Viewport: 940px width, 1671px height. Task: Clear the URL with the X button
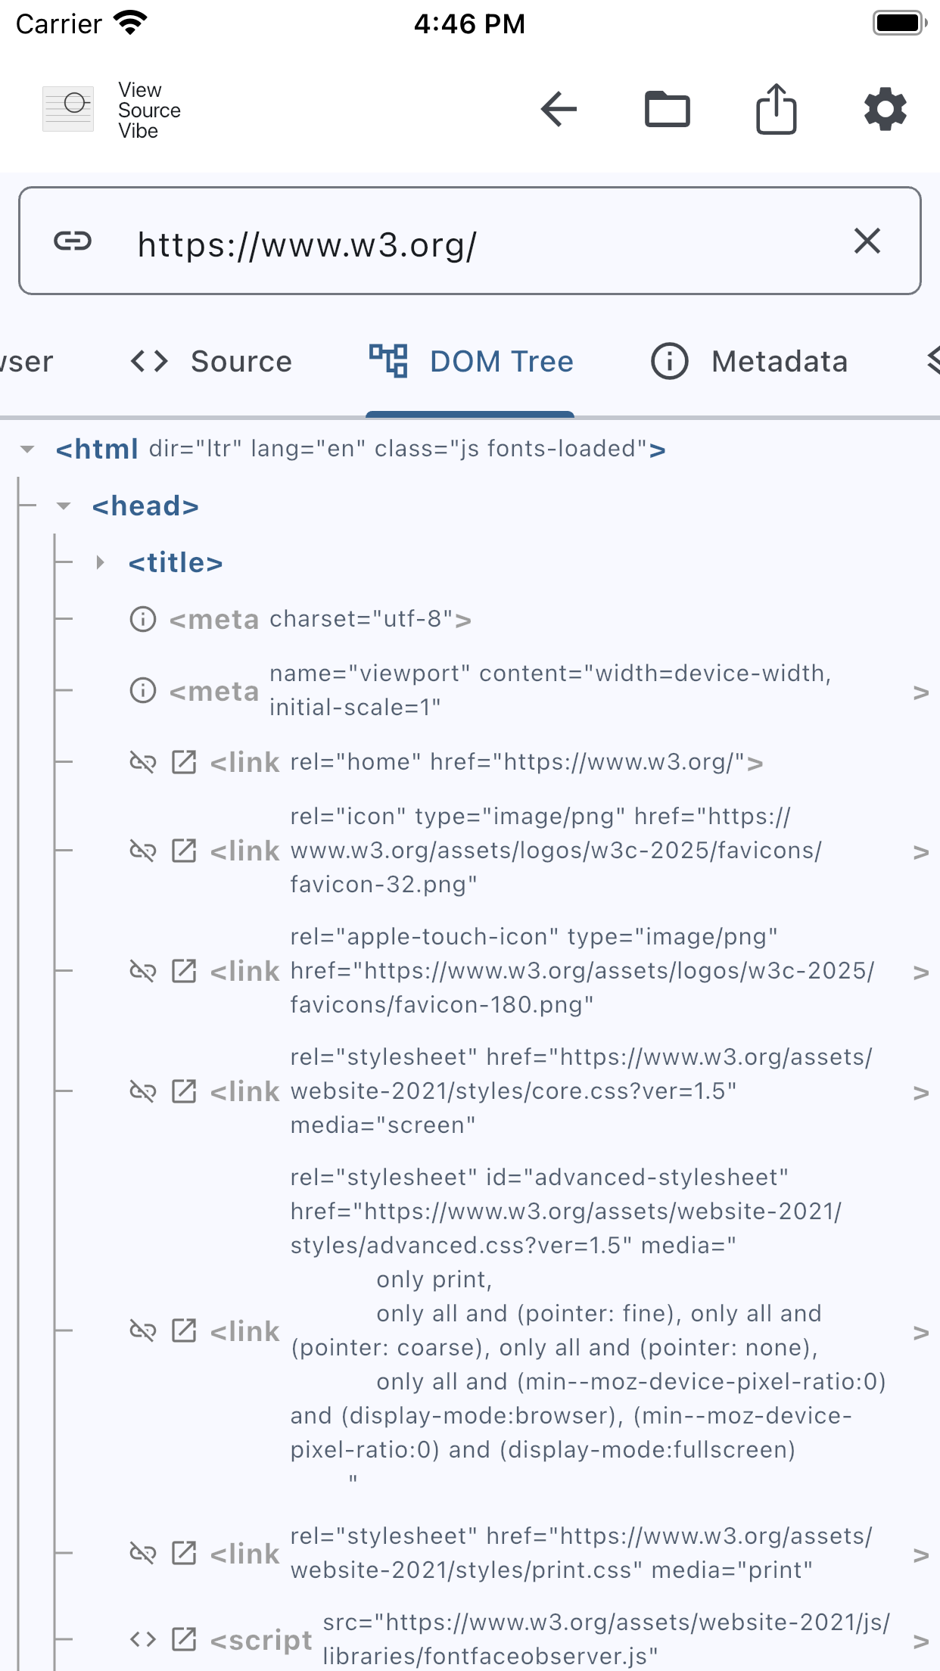[867, 241]
